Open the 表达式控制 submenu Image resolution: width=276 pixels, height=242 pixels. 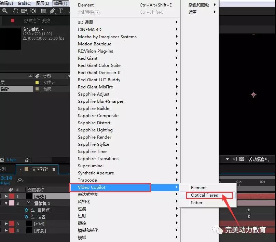click(125, 195)
